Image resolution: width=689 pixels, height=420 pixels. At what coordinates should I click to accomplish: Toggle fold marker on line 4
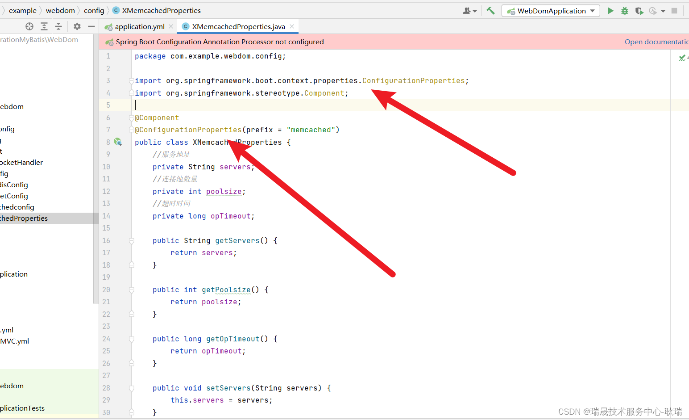point(132,93)
